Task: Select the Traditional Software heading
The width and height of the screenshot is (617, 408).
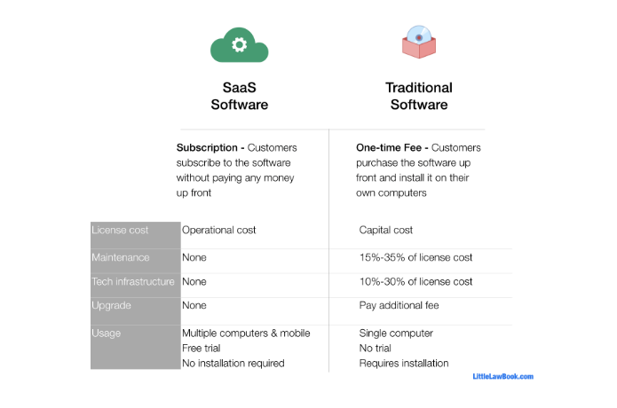Action: [418, 96]
